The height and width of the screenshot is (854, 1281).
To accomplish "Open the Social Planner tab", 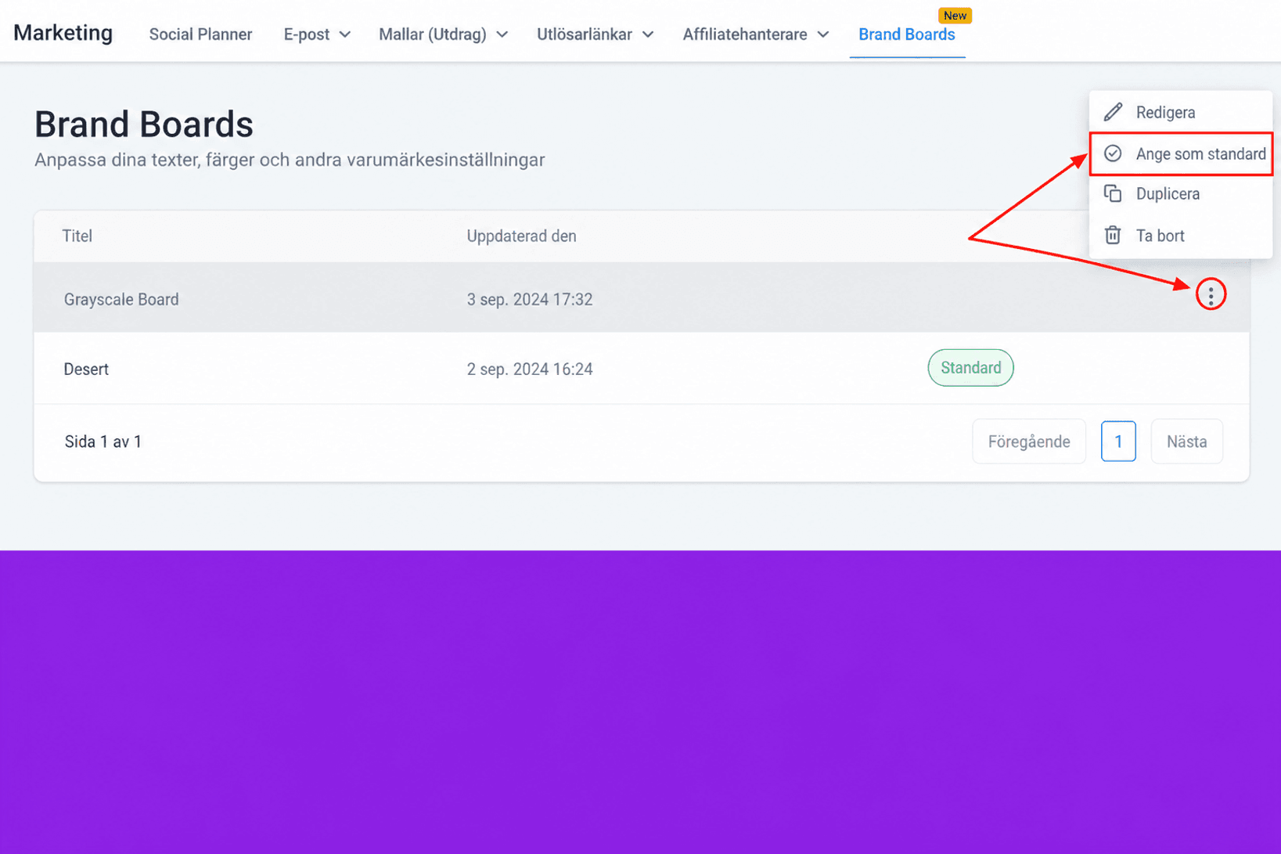I will (200, 34).
